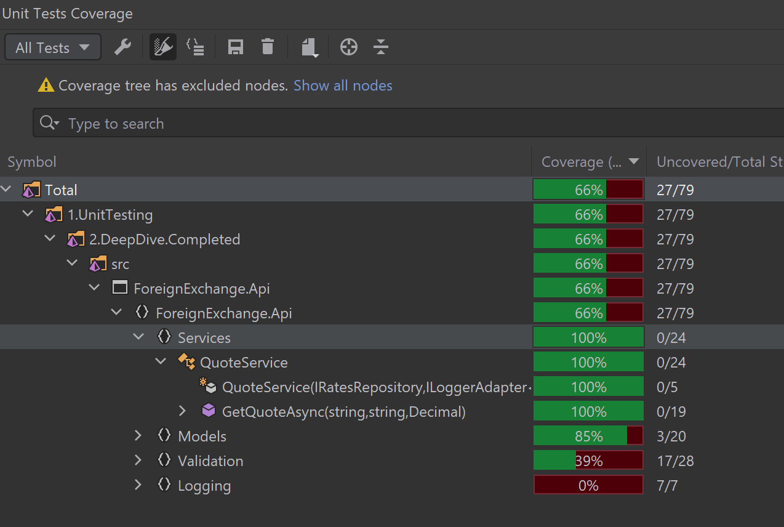Toggle code highlighting marker button
This screenshot has height=527, width=784.
[163, 47]
